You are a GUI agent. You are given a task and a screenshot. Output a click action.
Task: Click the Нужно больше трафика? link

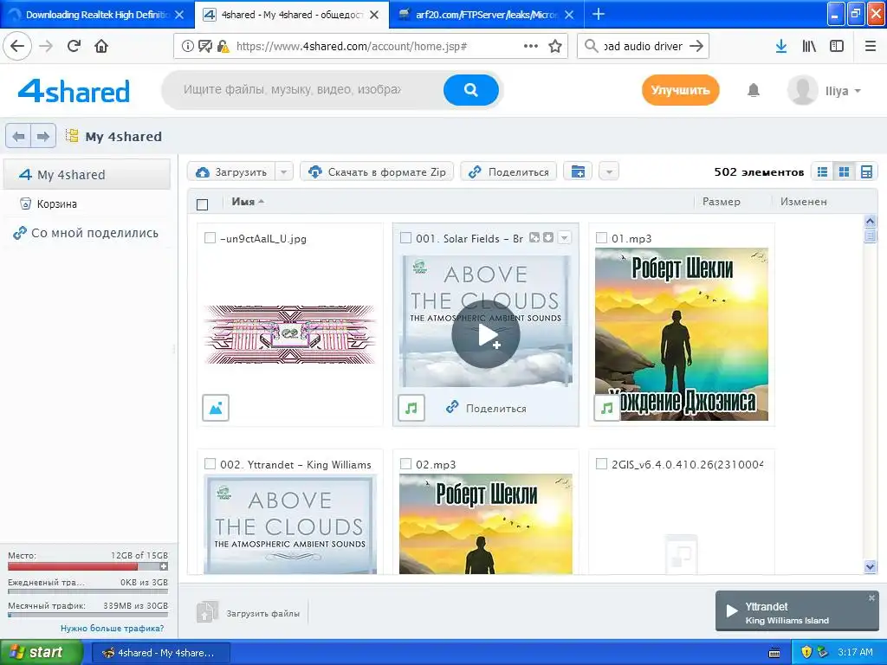tap(112, 629)
